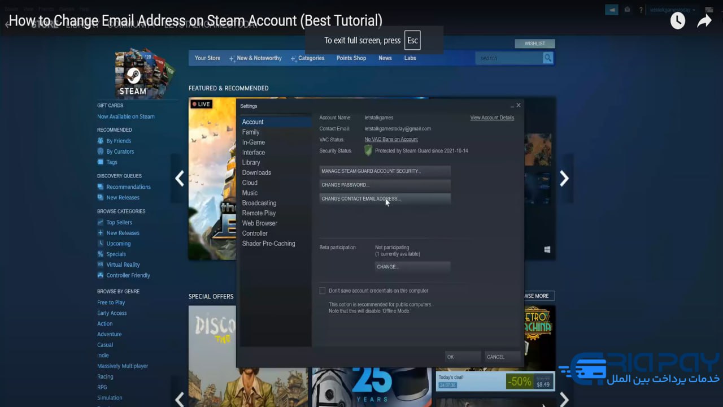Select Broadcasting in Settings list

pos(276,203)
